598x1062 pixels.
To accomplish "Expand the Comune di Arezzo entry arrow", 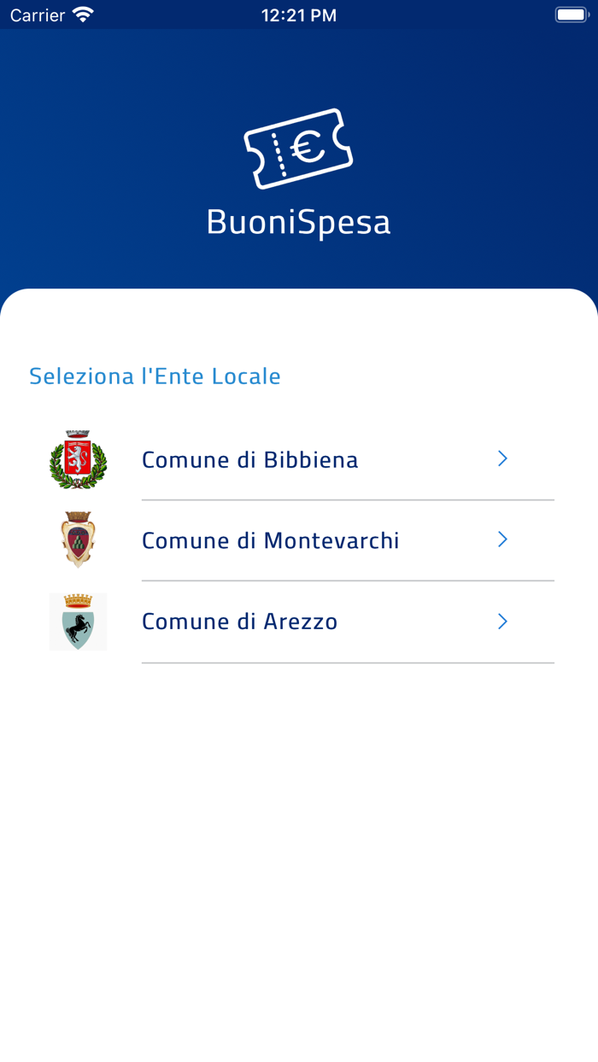I will 502,621.
